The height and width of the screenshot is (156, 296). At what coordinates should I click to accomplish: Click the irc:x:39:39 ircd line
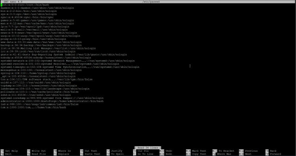pos(38,52)
